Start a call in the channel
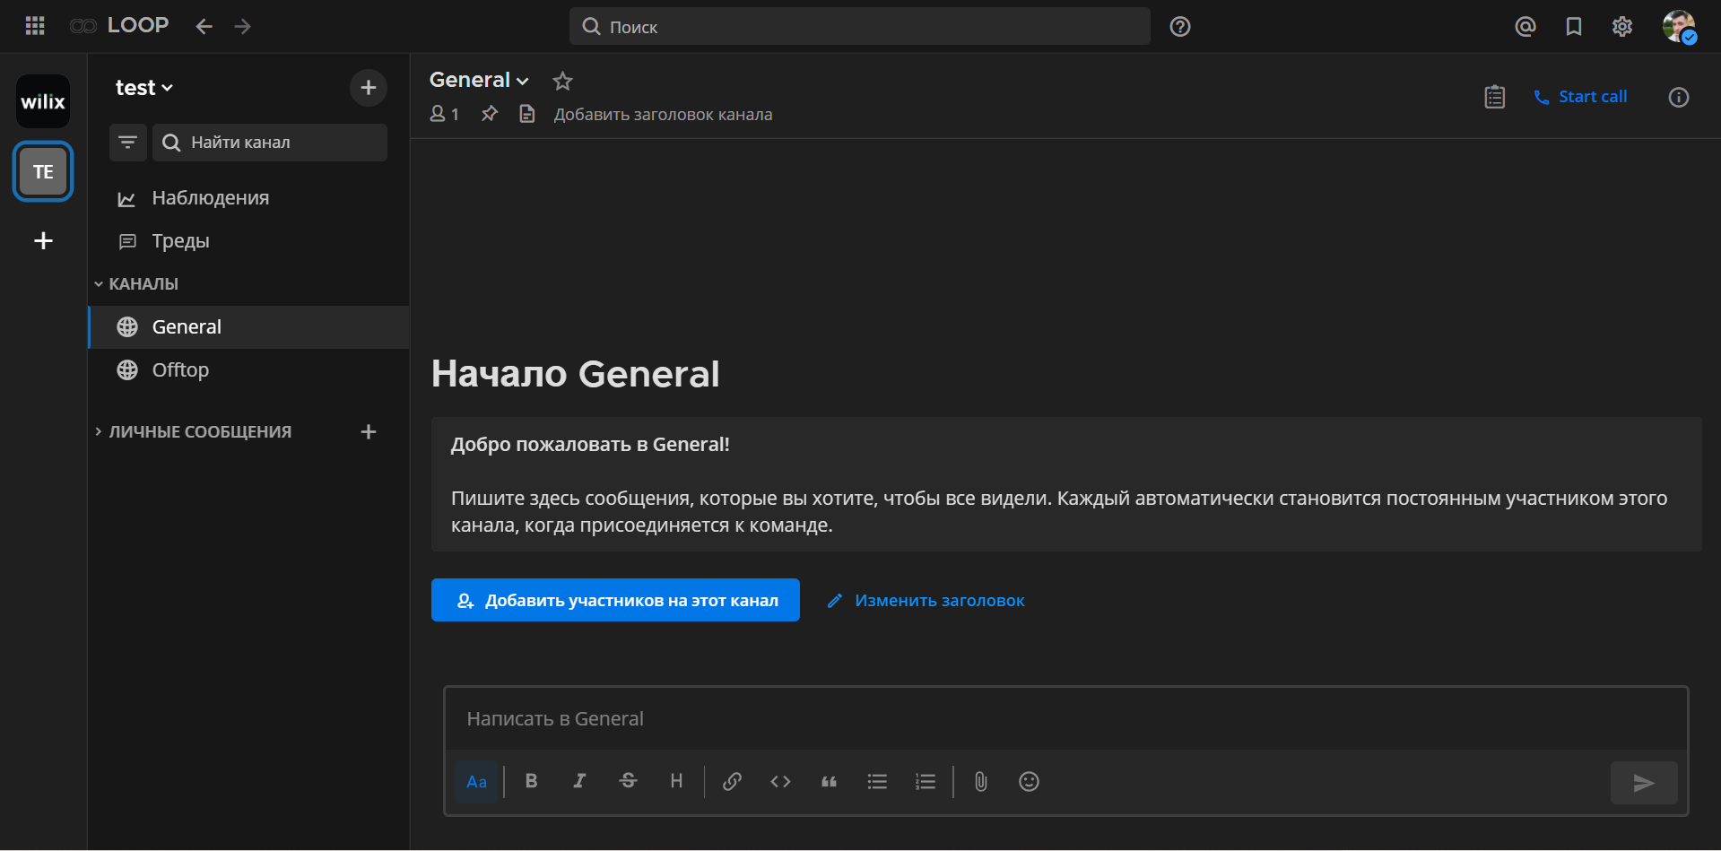 pyautogui.click(x=1580, y=97)
